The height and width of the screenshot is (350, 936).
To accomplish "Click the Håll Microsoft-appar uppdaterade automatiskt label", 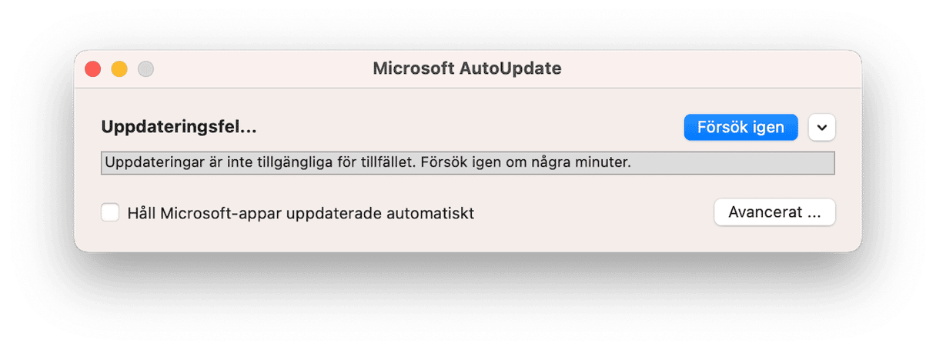I will (300, 213).
